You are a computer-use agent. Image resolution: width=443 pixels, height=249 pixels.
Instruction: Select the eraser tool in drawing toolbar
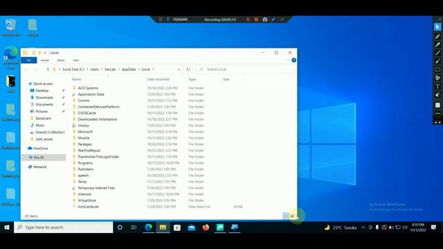tap(437, 95)
